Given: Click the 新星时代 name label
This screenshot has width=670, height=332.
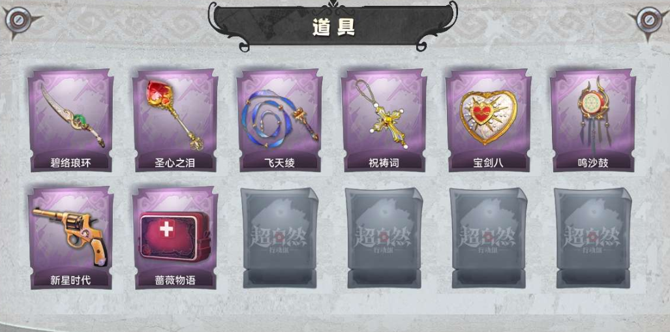Looking at the screenshot, I should tap(70, 280).
